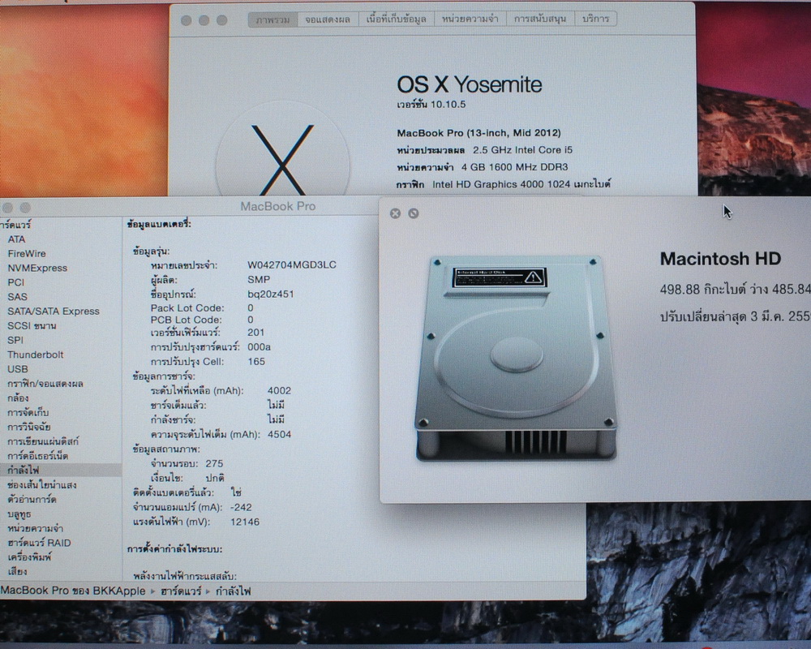Select SPI in the sidebar
Viewport: 811px width, 649px height.
(x=15, y=340)
